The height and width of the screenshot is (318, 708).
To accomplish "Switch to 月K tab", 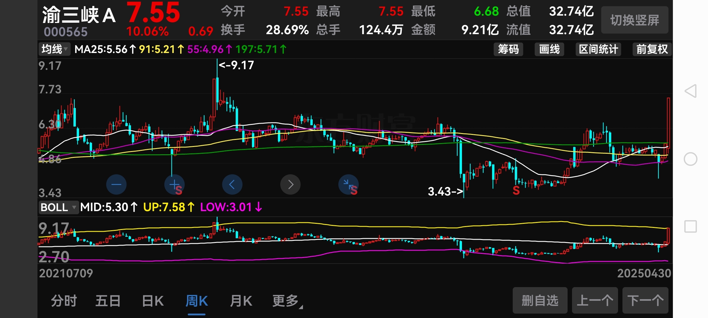I will click(241, 301).
